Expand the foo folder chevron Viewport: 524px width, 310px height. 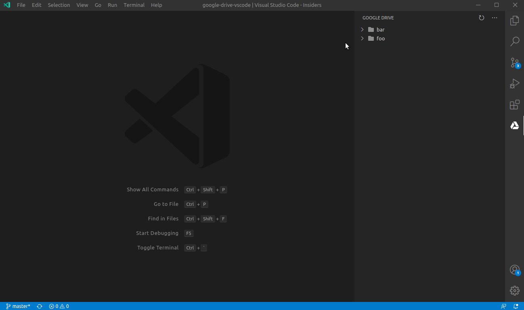coord(362,38)
